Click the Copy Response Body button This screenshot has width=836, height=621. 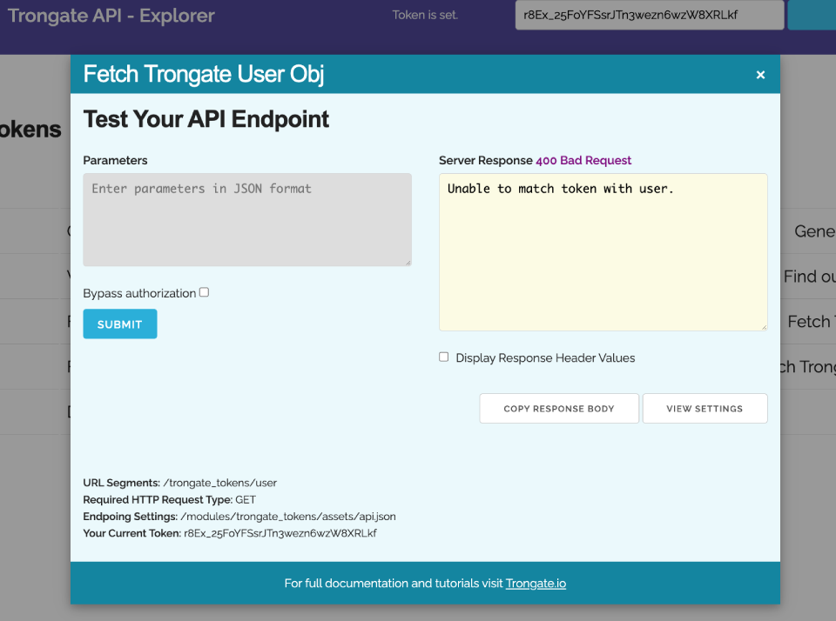click(559, 408)
